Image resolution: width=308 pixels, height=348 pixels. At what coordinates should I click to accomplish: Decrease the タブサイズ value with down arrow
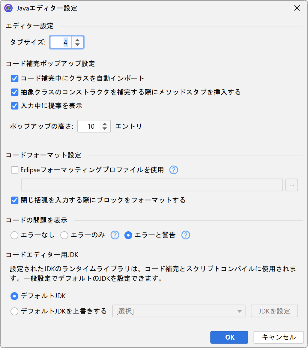point(77,45)
